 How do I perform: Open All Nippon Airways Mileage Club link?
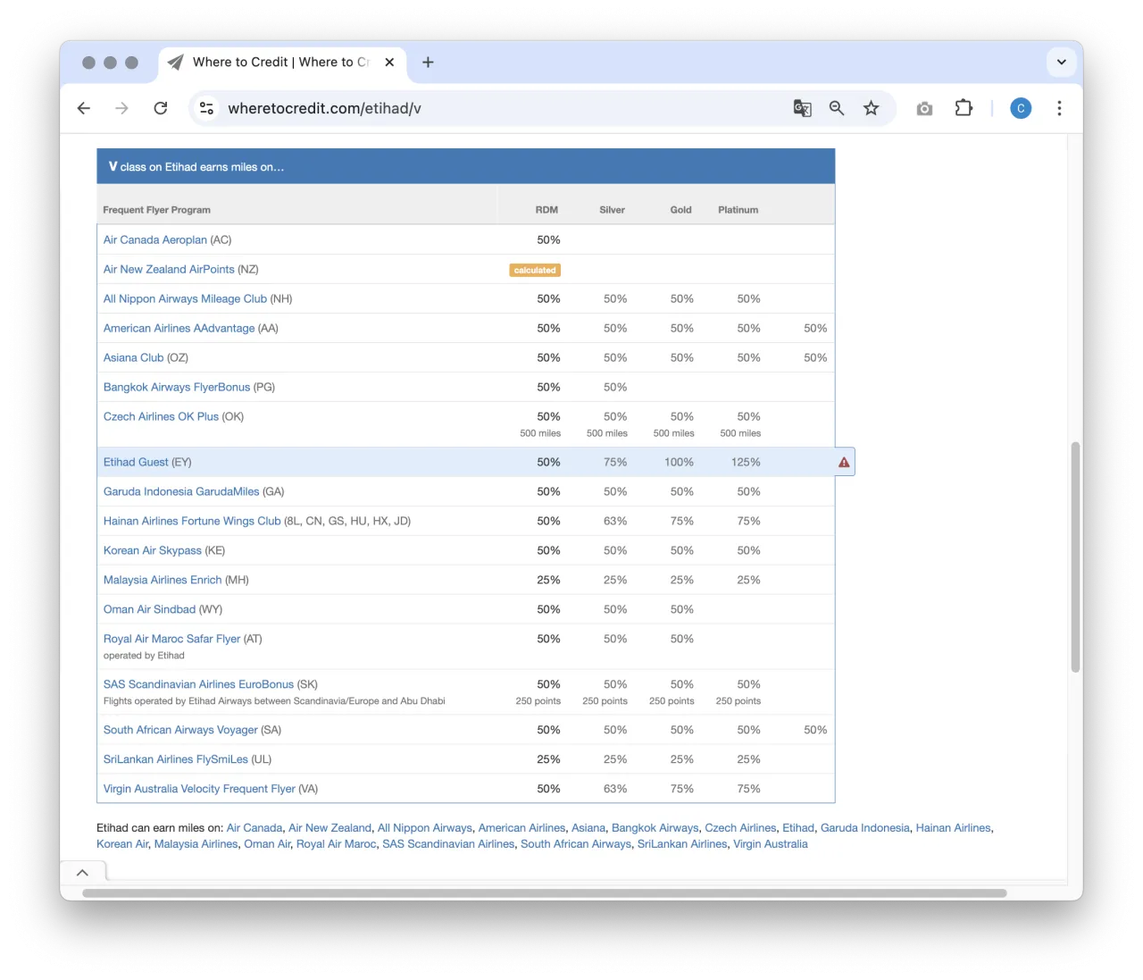(x=185, y=298)
